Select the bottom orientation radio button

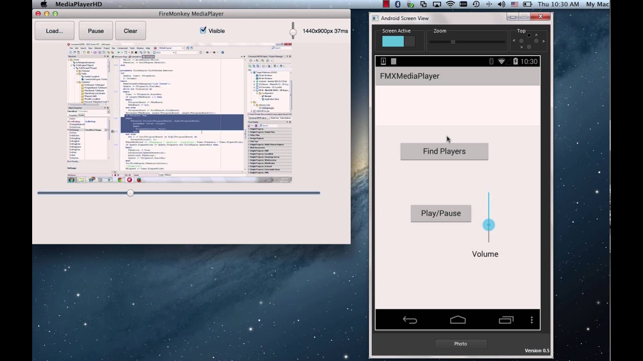coord(528,47)
